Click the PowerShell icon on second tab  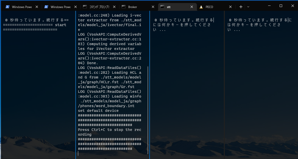click(46, 7)
